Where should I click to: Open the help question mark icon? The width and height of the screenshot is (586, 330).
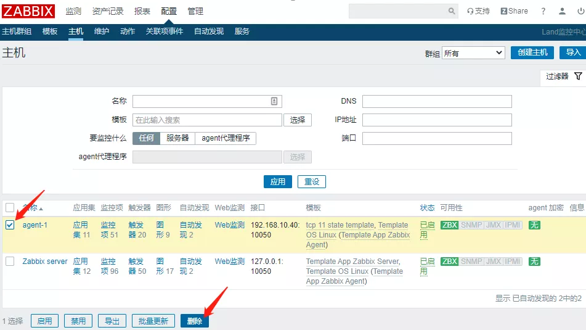[543, 11]
